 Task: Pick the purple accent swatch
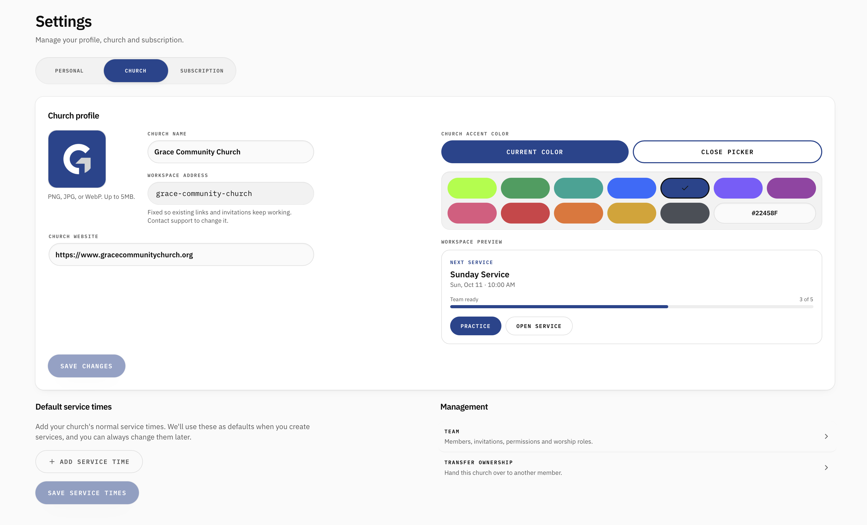pyautogui.click(x=791, y=188)
